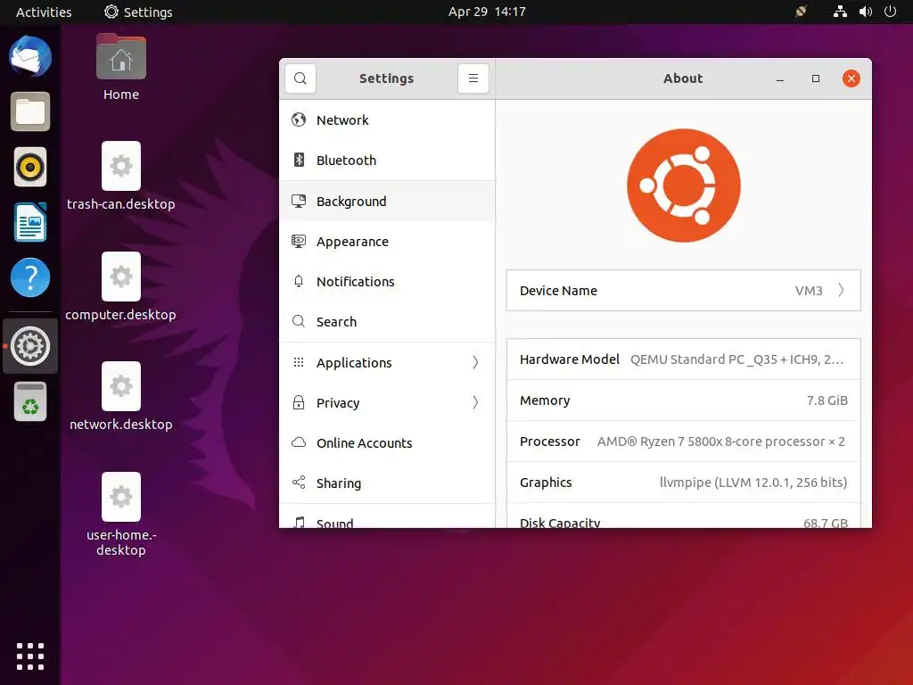Image resolution: width=913 pixels, height=685 pixels.
Task: Click the Bluetooth sidebar icon
Action: coord(299,160)
